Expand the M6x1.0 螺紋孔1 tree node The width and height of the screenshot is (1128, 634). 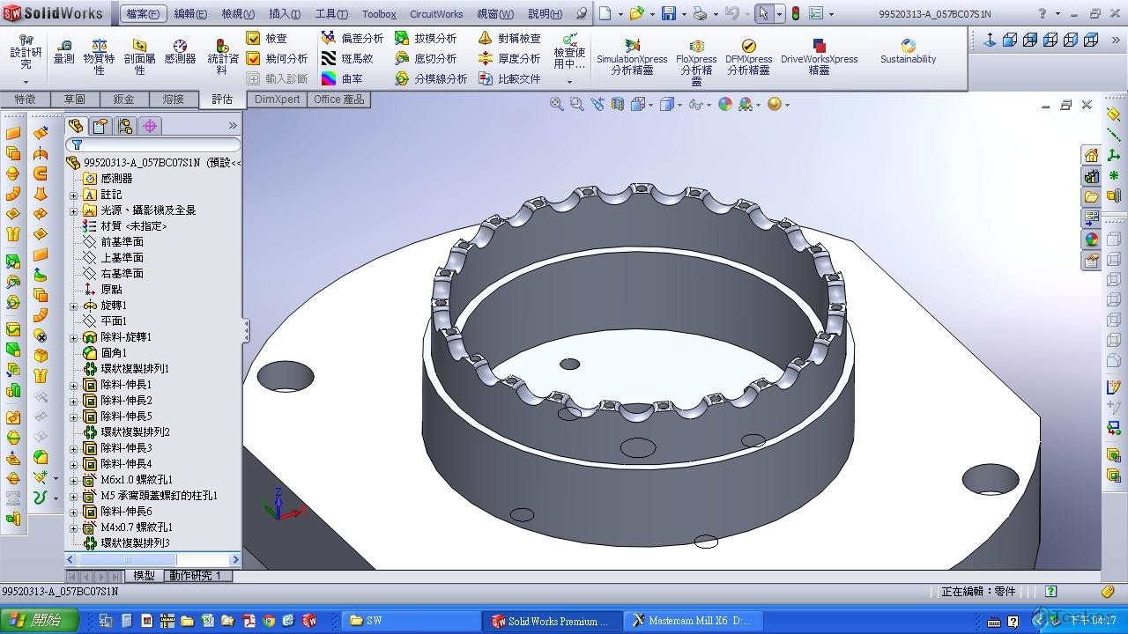[x=74, y=480]
